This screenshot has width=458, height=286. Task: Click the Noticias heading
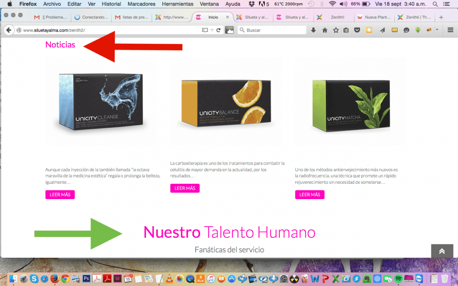[60, 44]
